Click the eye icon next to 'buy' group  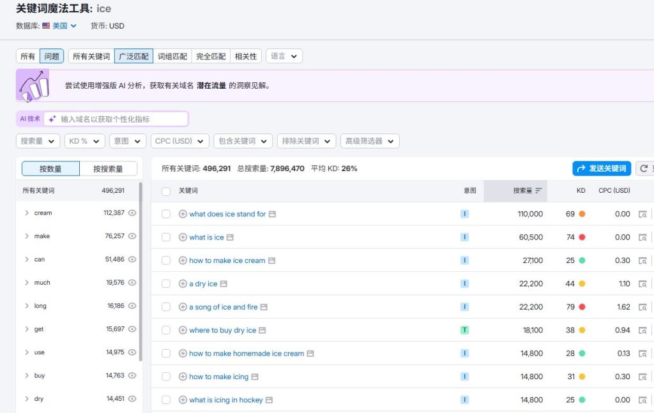[132, 376]
